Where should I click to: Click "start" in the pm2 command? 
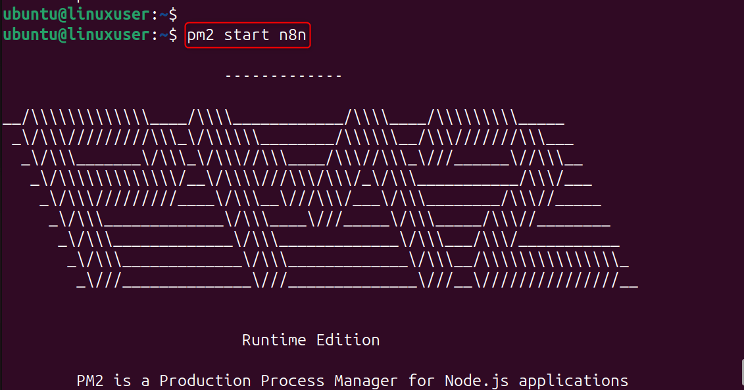coord(247,34)
